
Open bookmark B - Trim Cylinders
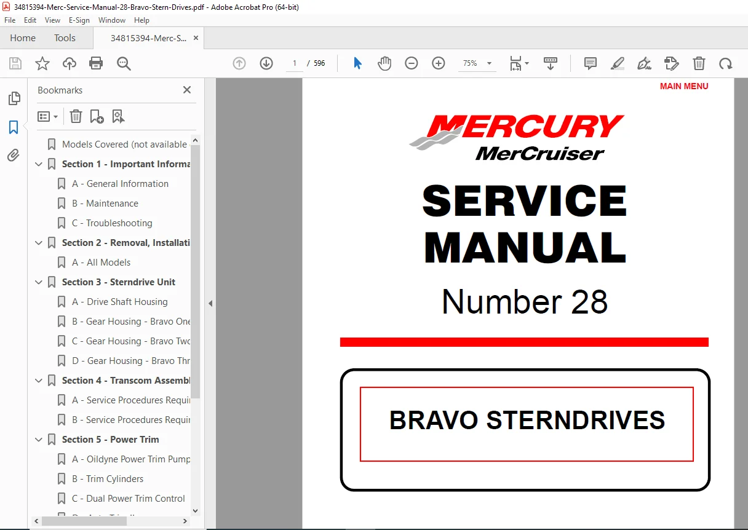coord(108,479)
